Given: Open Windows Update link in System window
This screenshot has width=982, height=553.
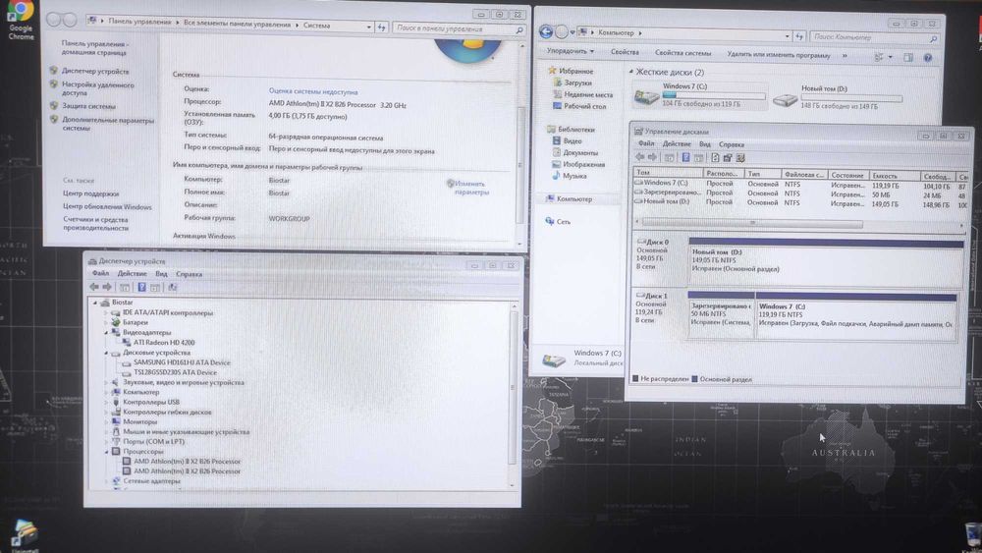Looking at the screenshot, I should (107, 206).
